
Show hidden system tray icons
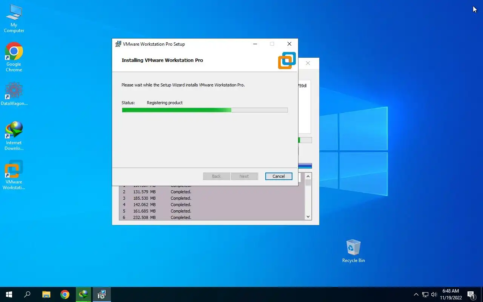(x=416, y=294)
